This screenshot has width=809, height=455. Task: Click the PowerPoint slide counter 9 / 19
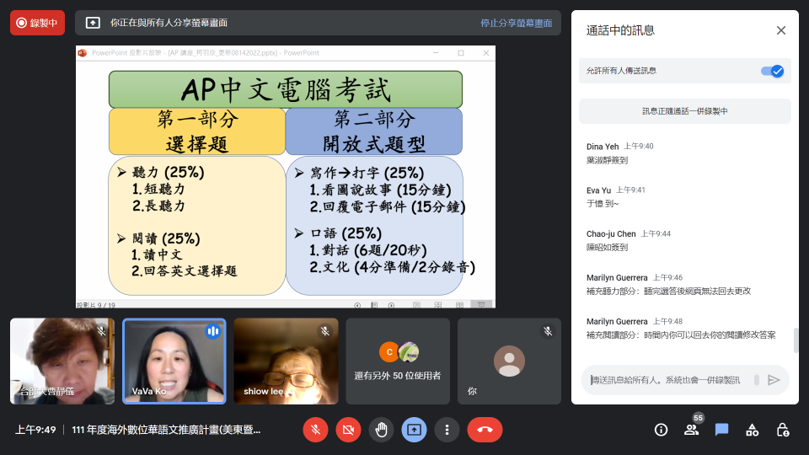pos(96,305)
